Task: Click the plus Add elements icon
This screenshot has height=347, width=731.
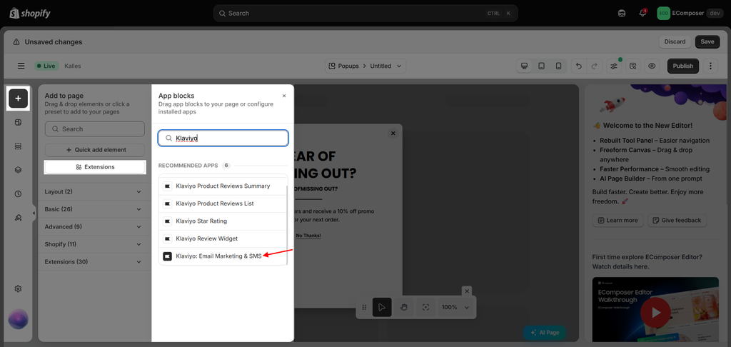Action: (18, 99)
